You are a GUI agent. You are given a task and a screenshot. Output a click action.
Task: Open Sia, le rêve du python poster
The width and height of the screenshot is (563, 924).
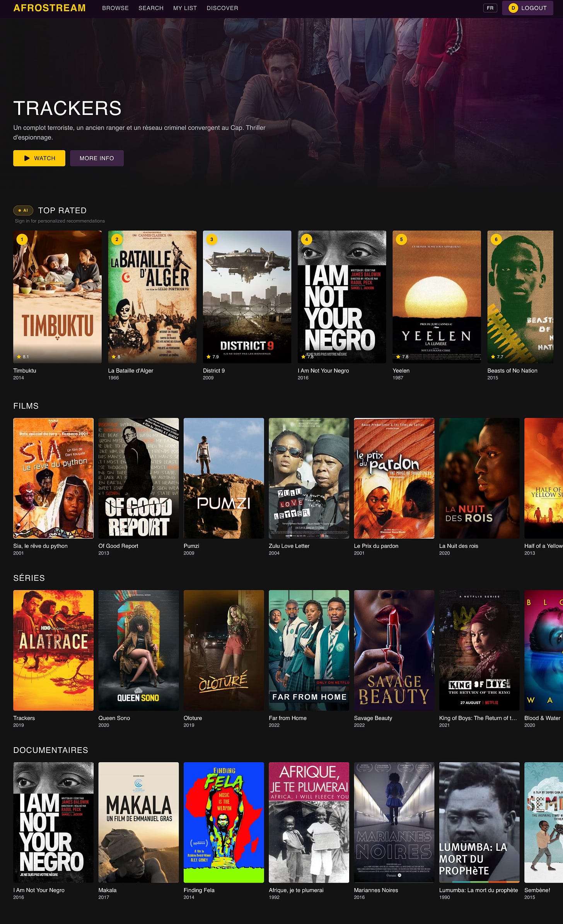click(53, 478)
